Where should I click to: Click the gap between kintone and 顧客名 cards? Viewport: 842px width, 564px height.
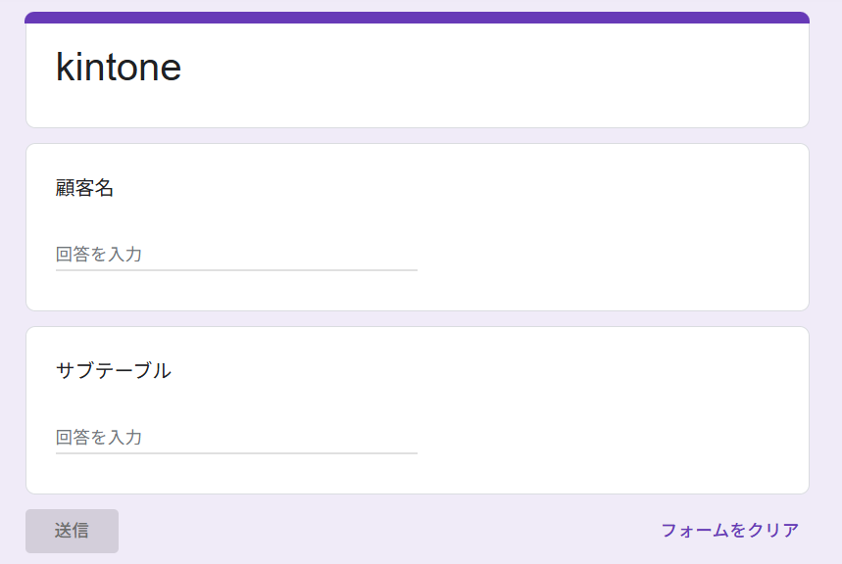[417, 136]
